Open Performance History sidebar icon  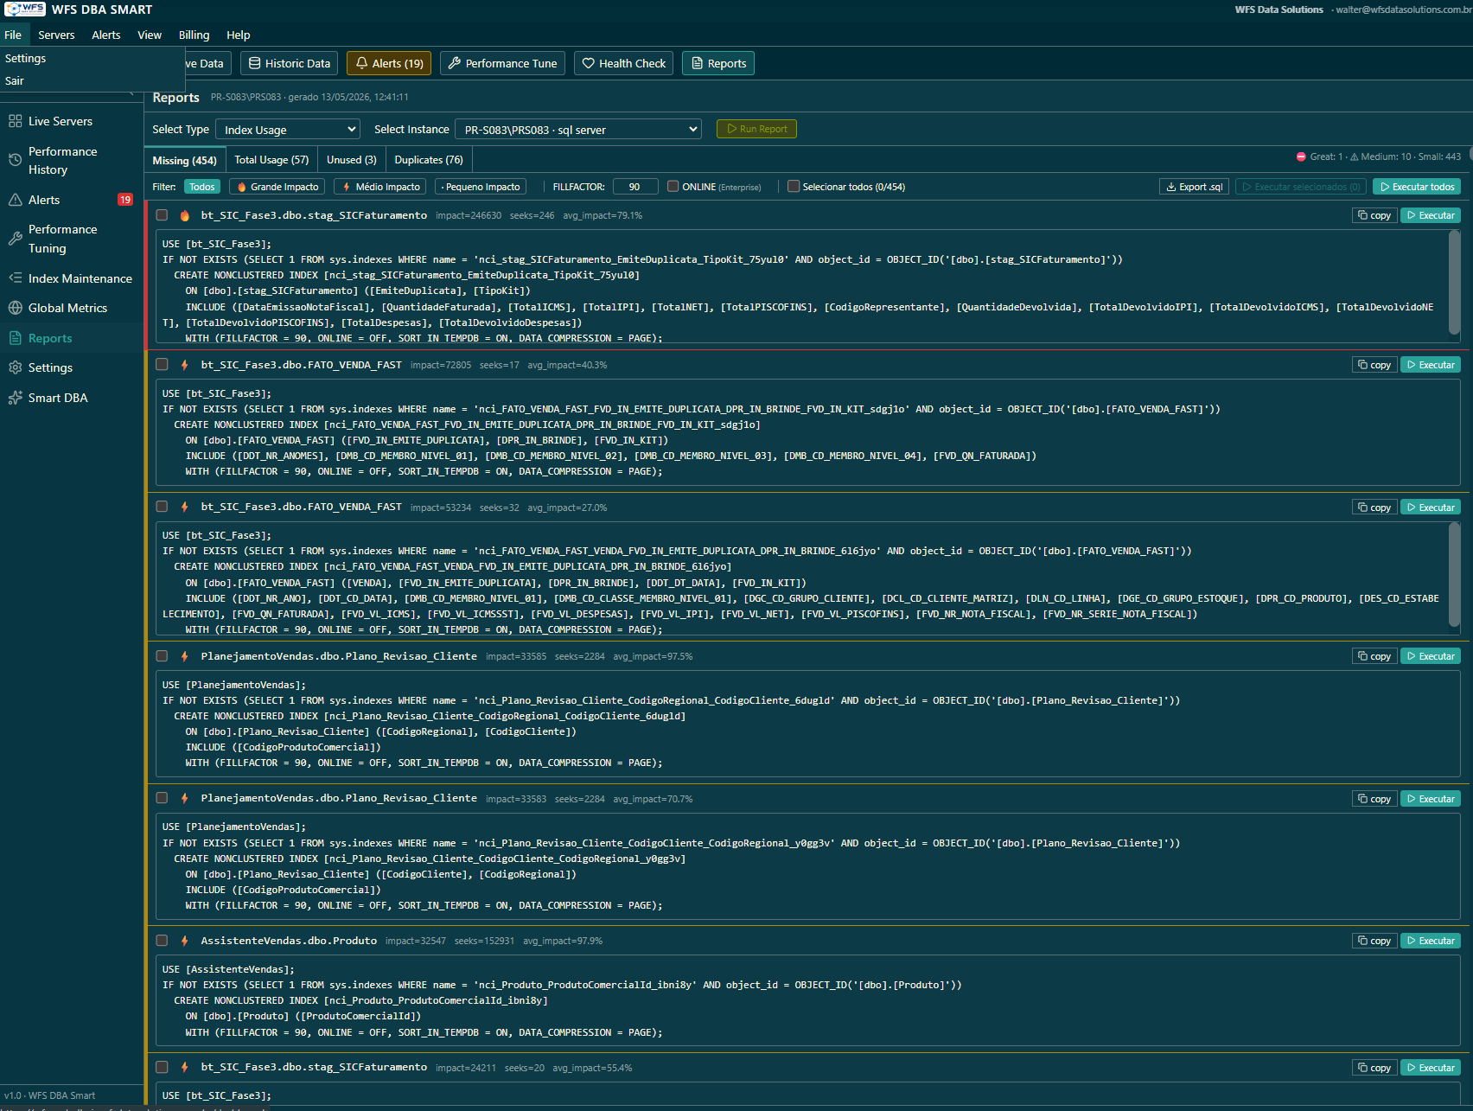(x=15, y=160)
